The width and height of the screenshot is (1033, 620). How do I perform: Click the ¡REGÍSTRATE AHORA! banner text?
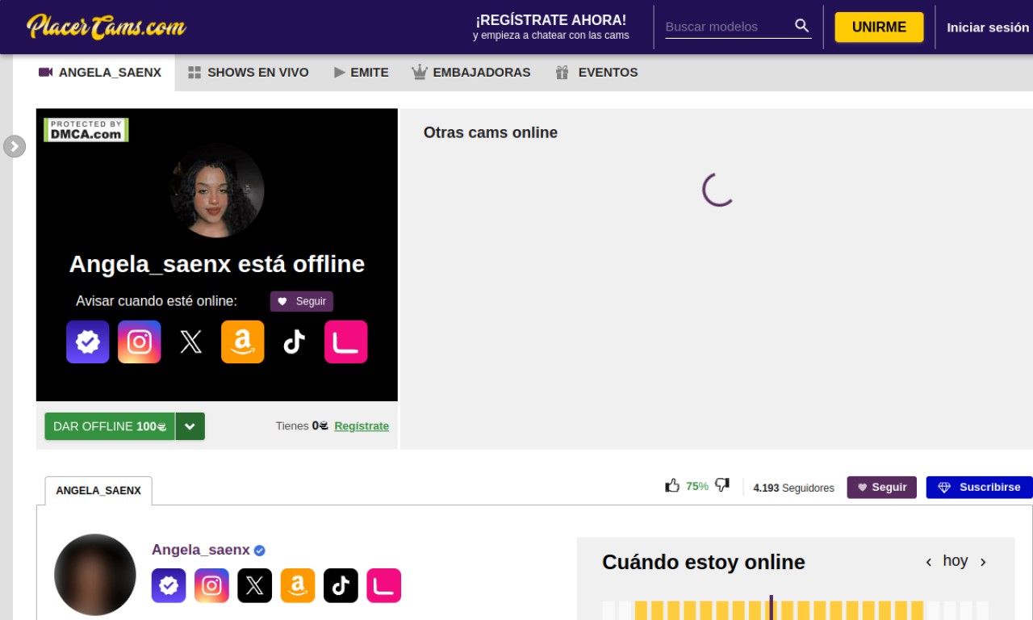(x=551, y=20)
